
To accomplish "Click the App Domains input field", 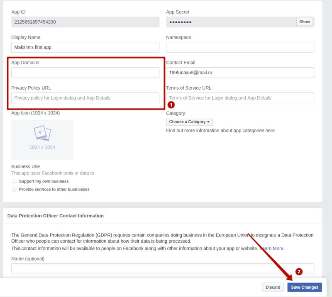I will pyautogui.click(x=85, y=72).
